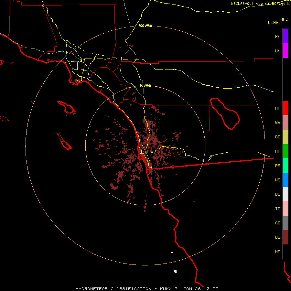Click the DS legend label text
The height and width of the screenshot is (291, 291).
pyautogui.click(x=277, y=194)
